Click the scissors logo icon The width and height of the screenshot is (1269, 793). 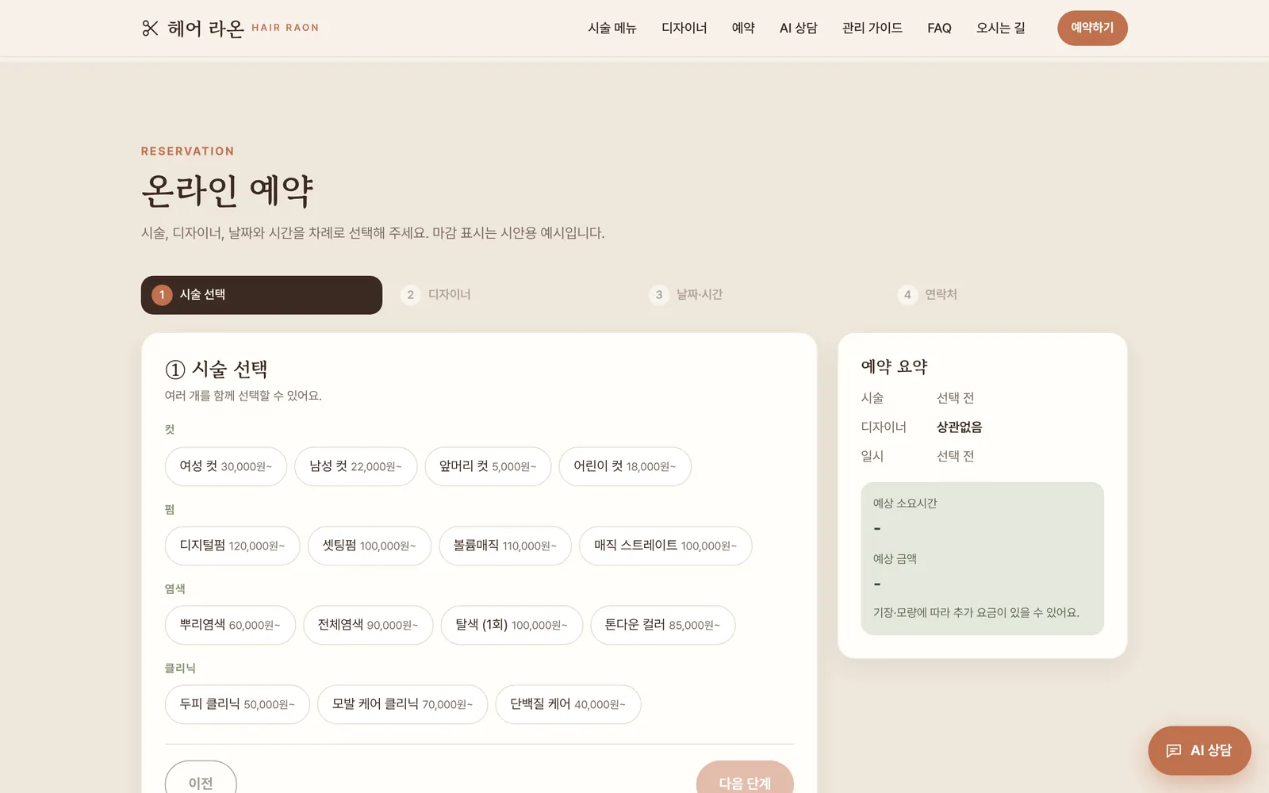click(150, 29)
